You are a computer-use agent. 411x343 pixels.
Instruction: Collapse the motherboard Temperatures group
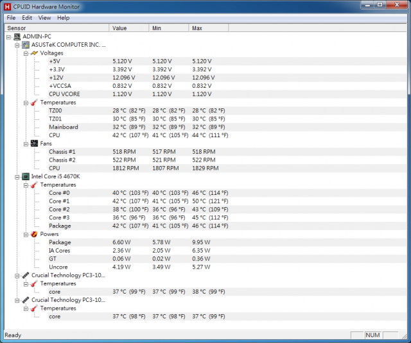coord(26,103)
